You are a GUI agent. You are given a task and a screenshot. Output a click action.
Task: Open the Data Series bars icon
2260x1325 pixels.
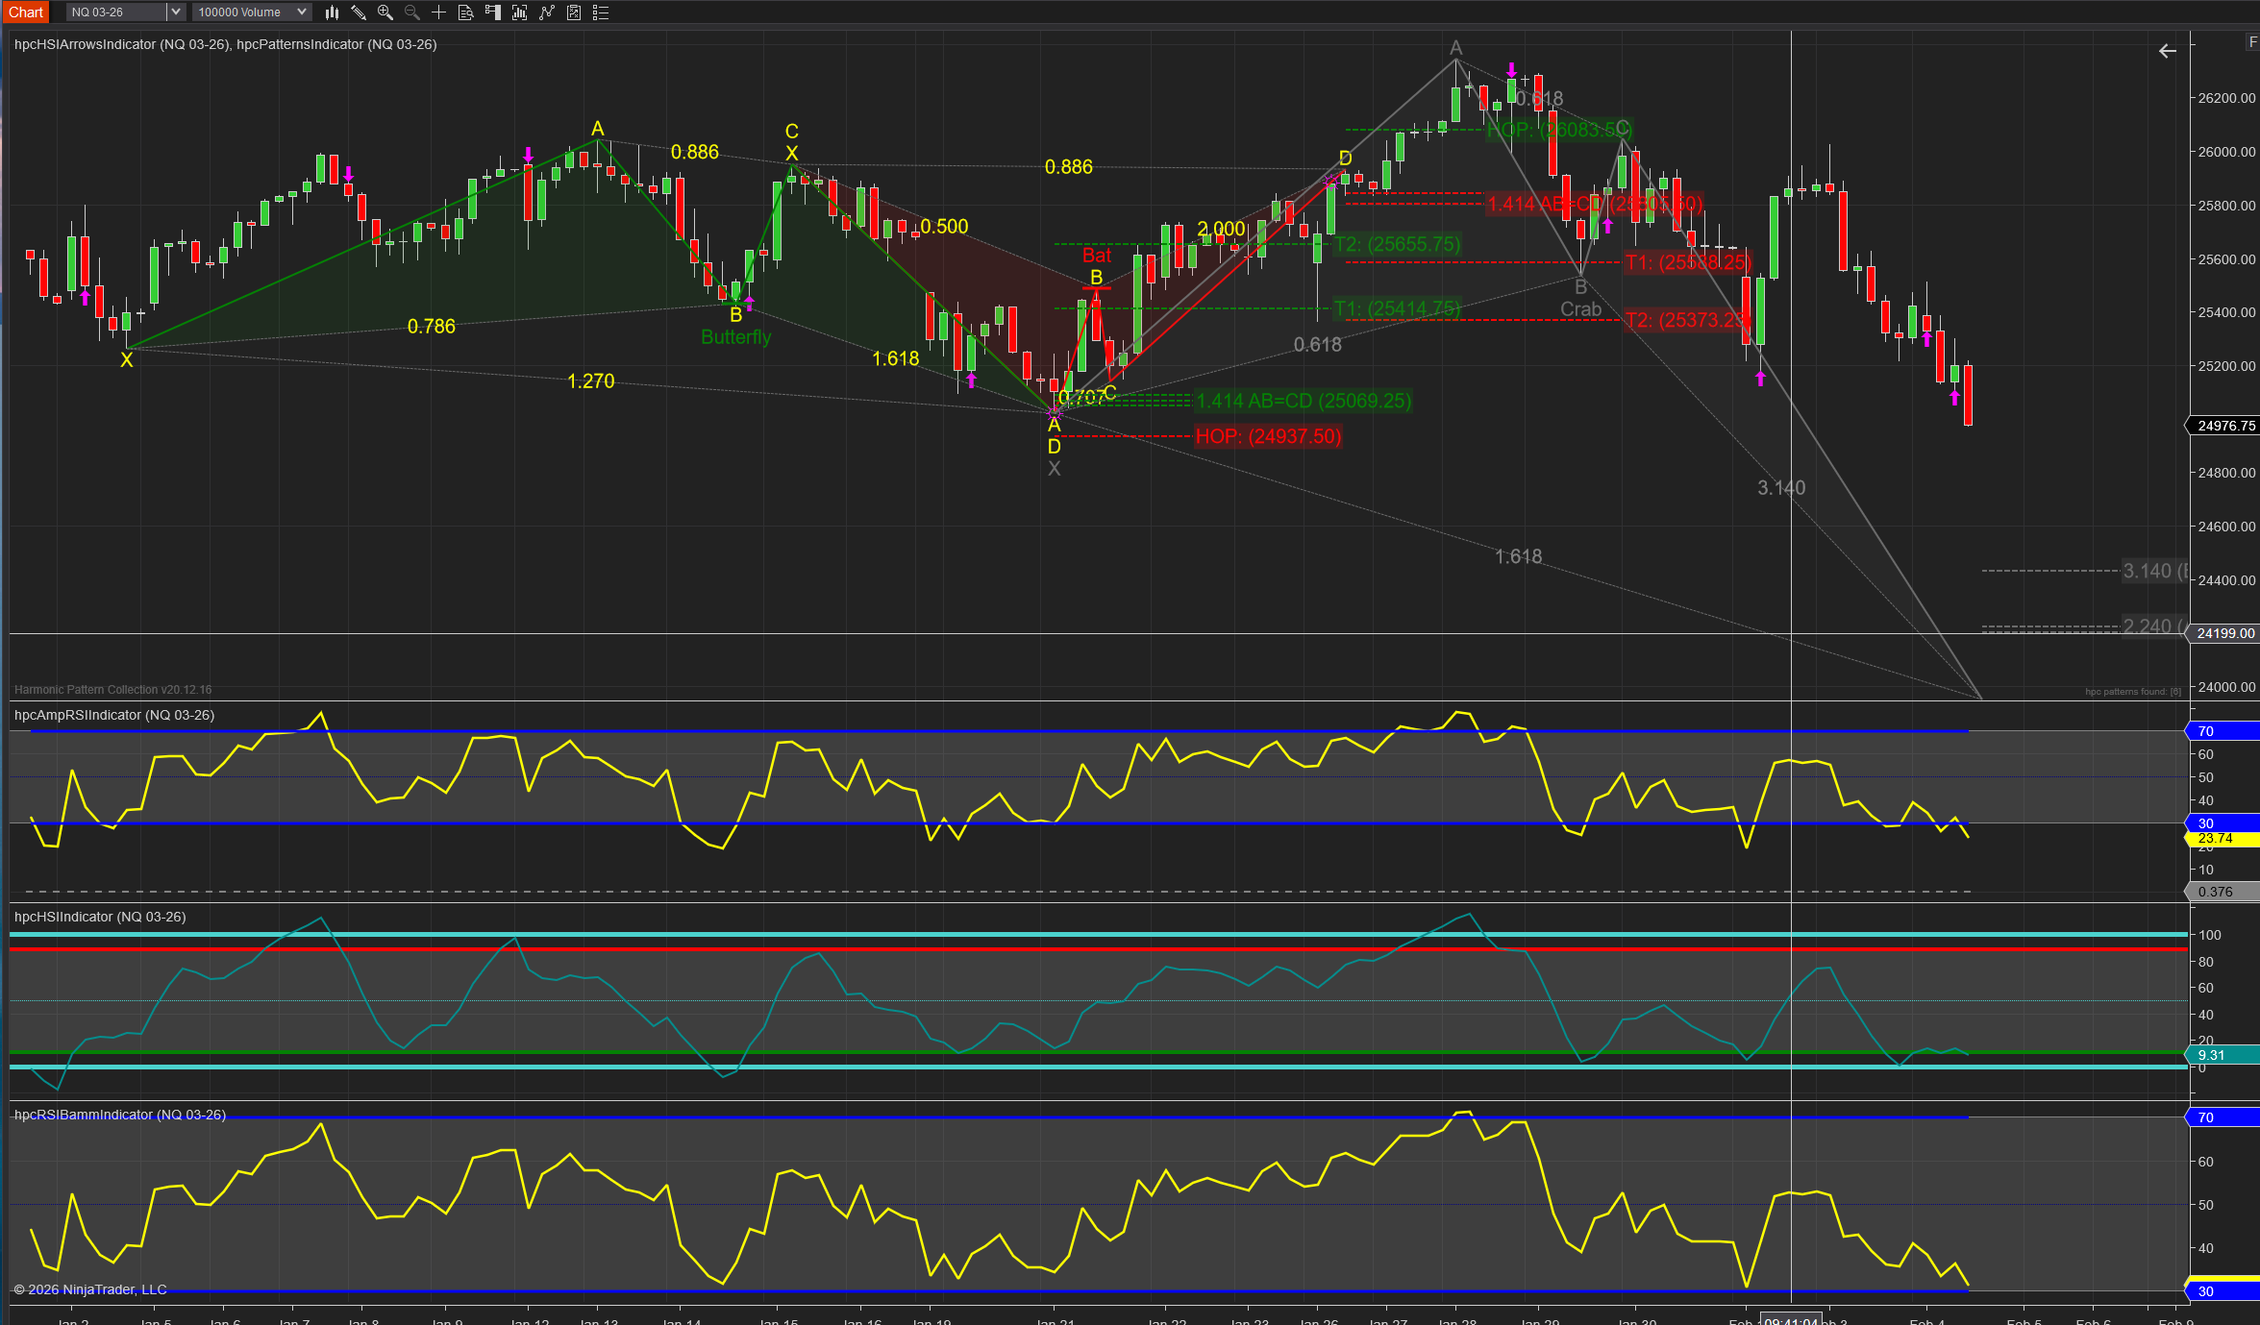point(520,12)
